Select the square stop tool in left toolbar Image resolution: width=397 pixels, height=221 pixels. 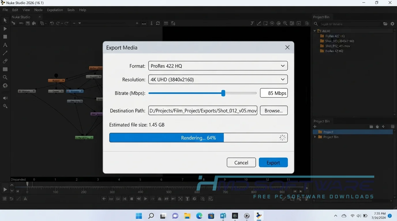coord(5,37)
